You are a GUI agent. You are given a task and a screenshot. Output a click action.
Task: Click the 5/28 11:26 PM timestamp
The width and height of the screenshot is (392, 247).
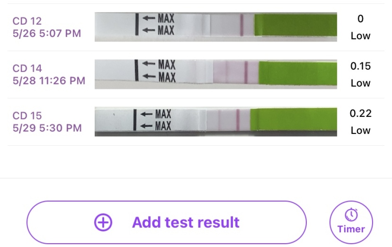tap(49, 81)
